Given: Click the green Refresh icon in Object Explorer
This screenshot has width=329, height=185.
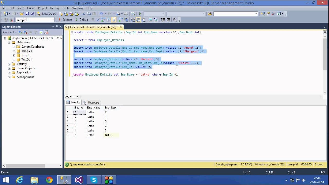Looking at the screenshot, I should (x=41, y=32).
